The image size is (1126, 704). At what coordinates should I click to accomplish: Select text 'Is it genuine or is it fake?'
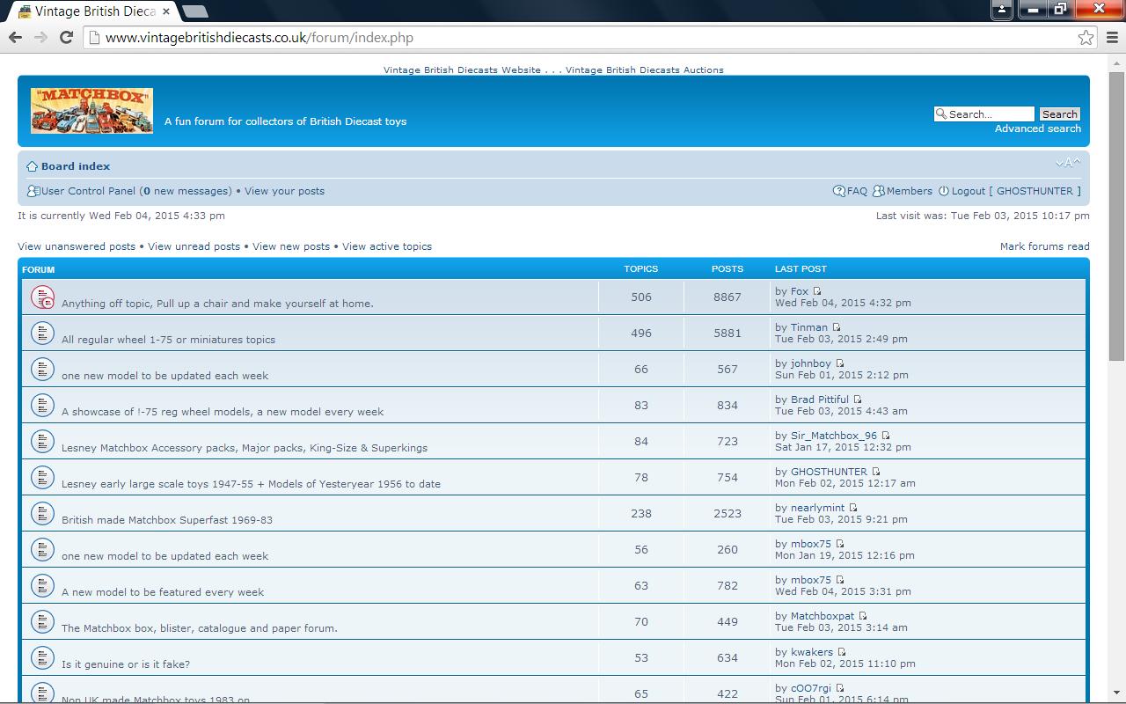coord(126,664)
